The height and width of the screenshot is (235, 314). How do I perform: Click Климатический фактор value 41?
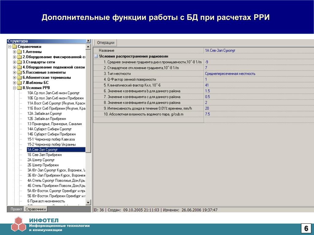point(259,85)
